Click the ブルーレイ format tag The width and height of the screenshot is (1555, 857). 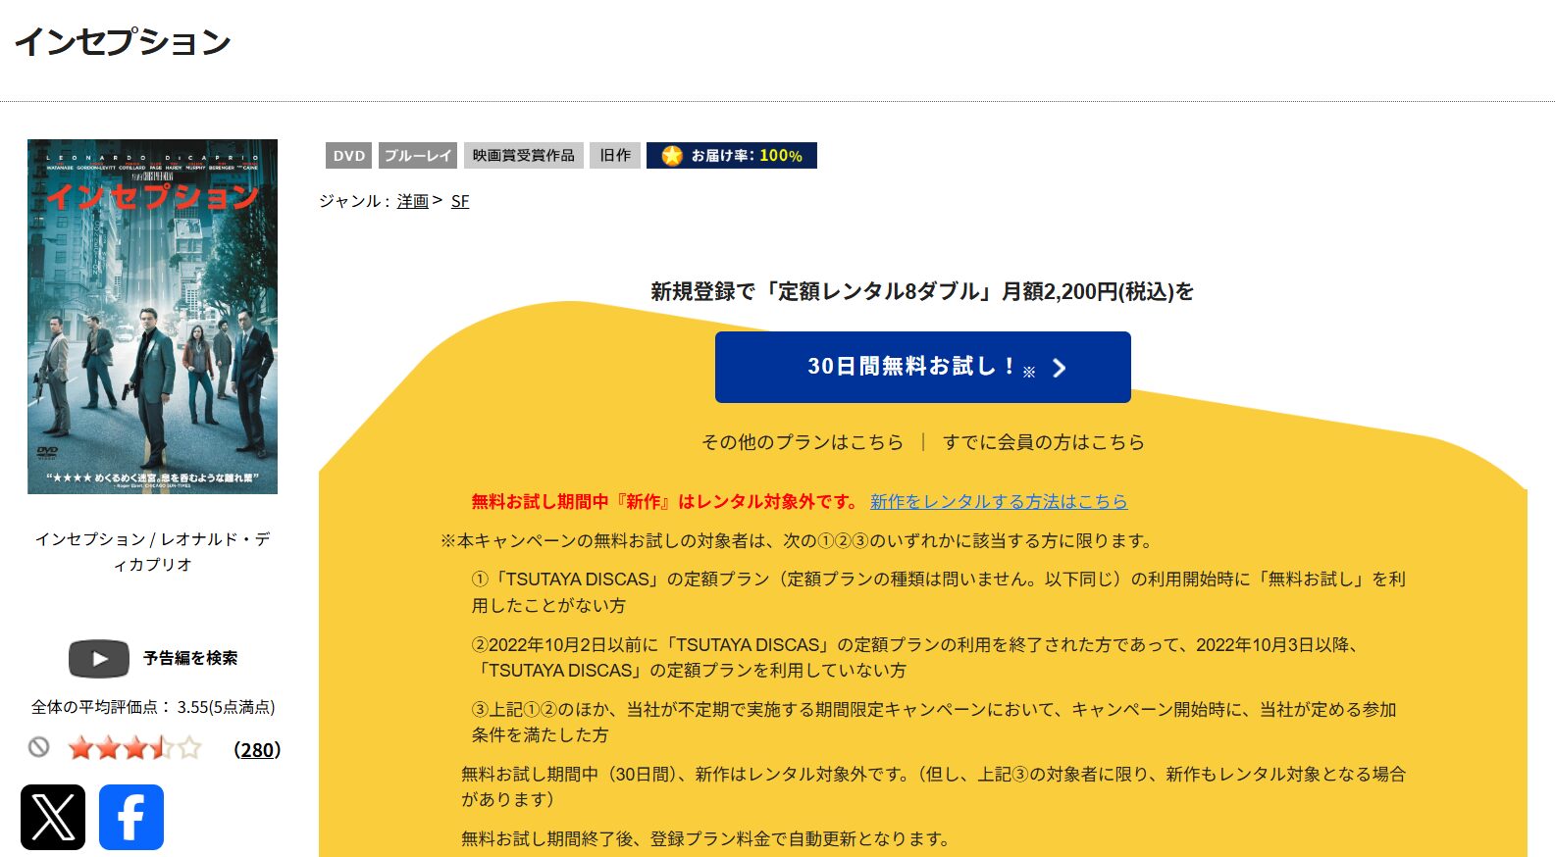[x=418, y=156]
